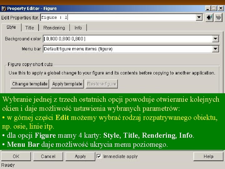Click the forward navigation arrow icon
Image resolution: width=225 pixels, height=169 pixels.
(x=218, y=18)
